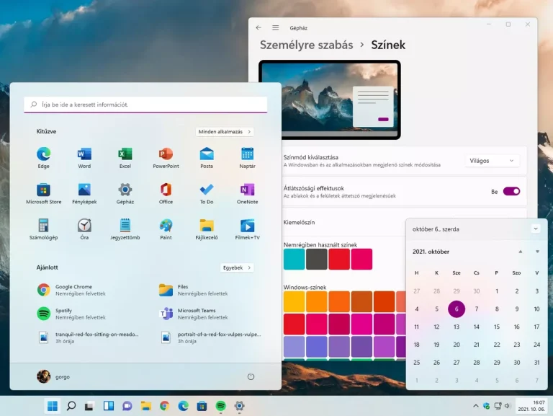Expand Minden alkalmazás list
The image size is (553, 416).
(x=225, y=131)
